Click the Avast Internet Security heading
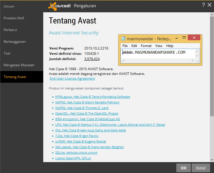 click(x=74, y=33)
